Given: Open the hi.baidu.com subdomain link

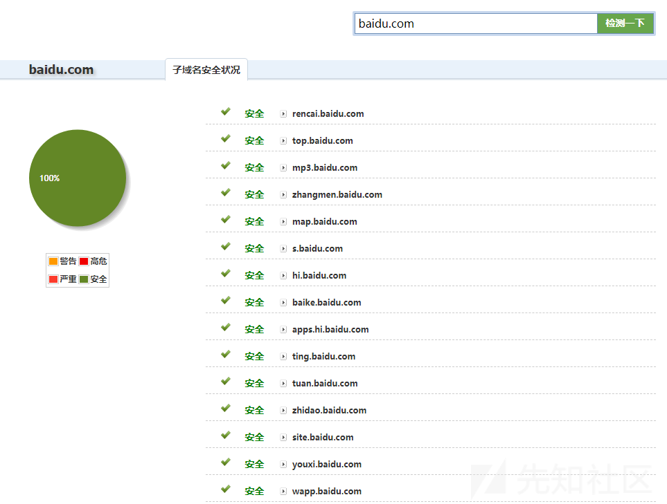Looking at the screenshot, I should click(319, 276).
